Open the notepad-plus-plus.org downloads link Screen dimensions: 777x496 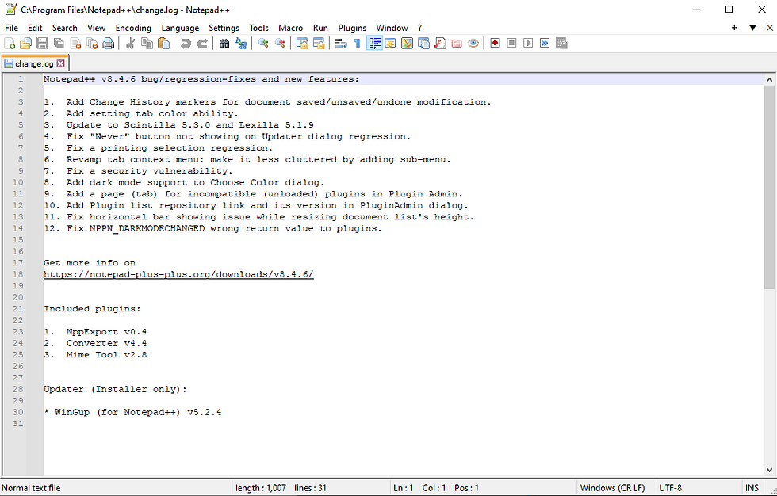coord(178,274)
